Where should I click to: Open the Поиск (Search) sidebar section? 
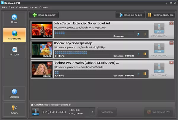coord(14,19)
